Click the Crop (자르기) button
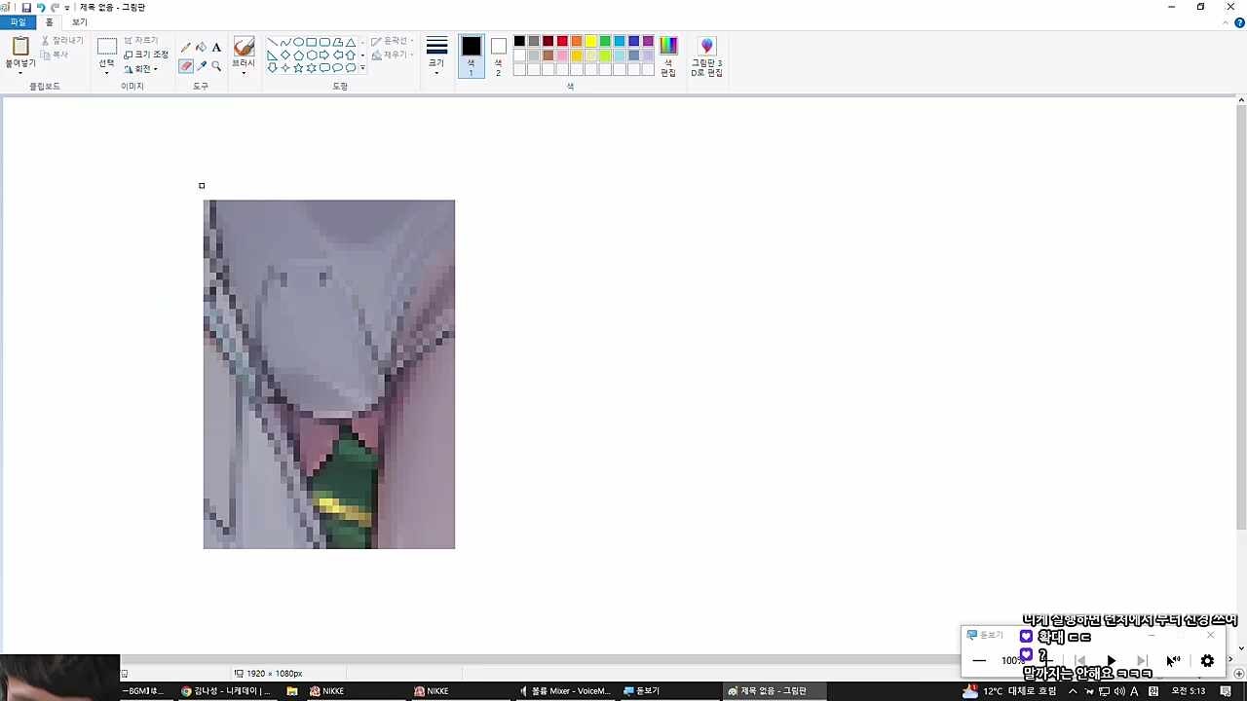Image resolution: width=1247 pixels, height=701 pixels. (x=141, y=40)
